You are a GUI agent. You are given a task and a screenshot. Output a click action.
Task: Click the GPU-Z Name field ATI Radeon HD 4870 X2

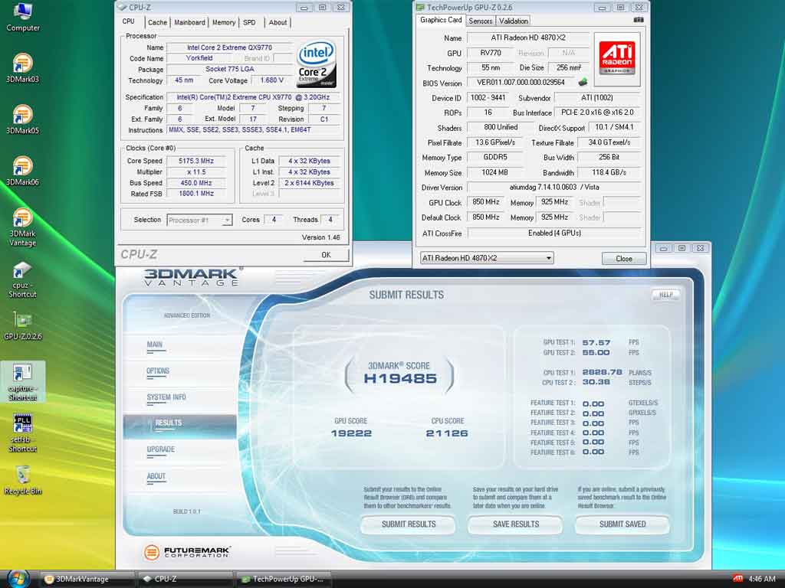pos(527,38)
